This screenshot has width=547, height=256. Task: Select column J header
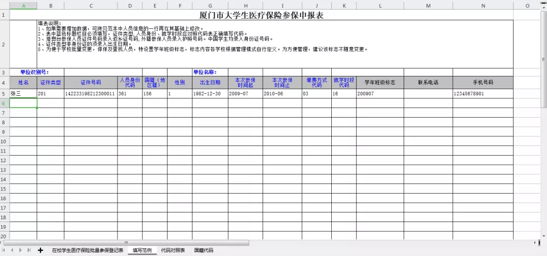(317, 6)
